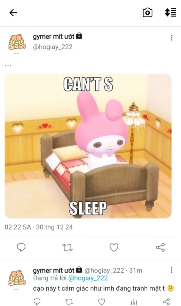The height and width of the screenshot is (306, 181).
Task: View analytics bars on reply tweet
Action: pyautogui.click(x=134, y=301)
